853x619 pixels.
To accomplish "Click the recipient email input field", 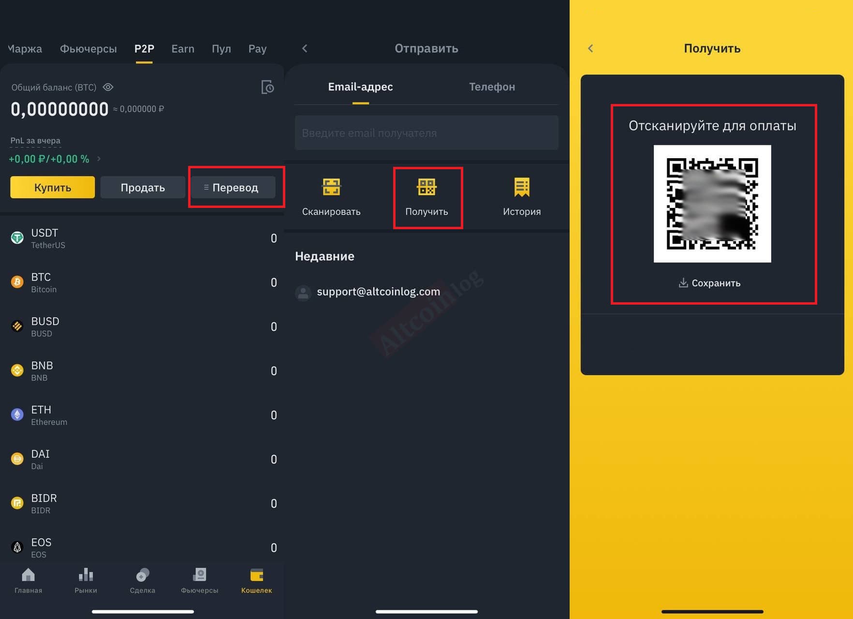I will click(426, 133).
